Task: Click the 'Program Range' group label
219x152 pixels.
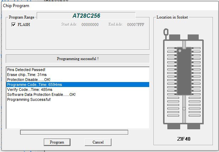Action: coord(21,17)
